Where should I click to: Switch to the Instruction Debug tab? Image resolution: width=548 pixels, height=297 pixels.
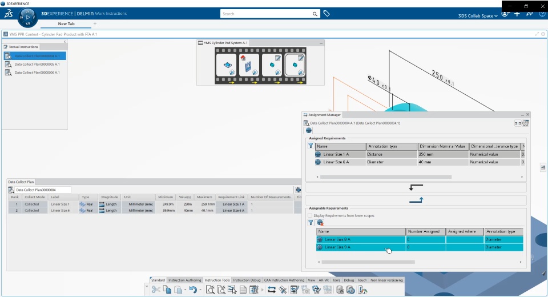coord(247,280)
